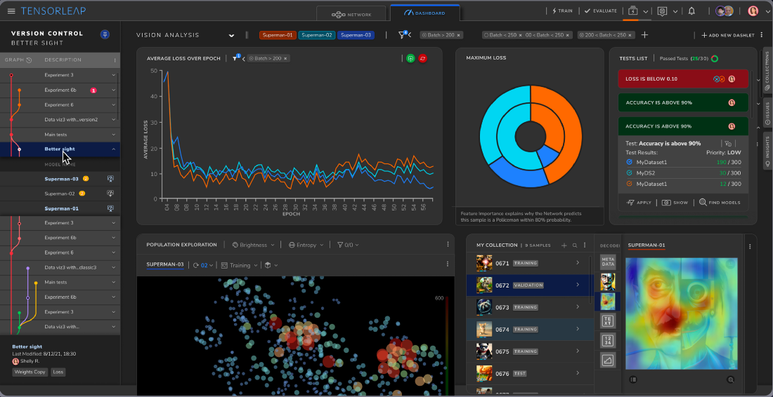This screenshot has width=773, height=397.
Task: Click the green icon on loss chart
Action: (410, 58)
